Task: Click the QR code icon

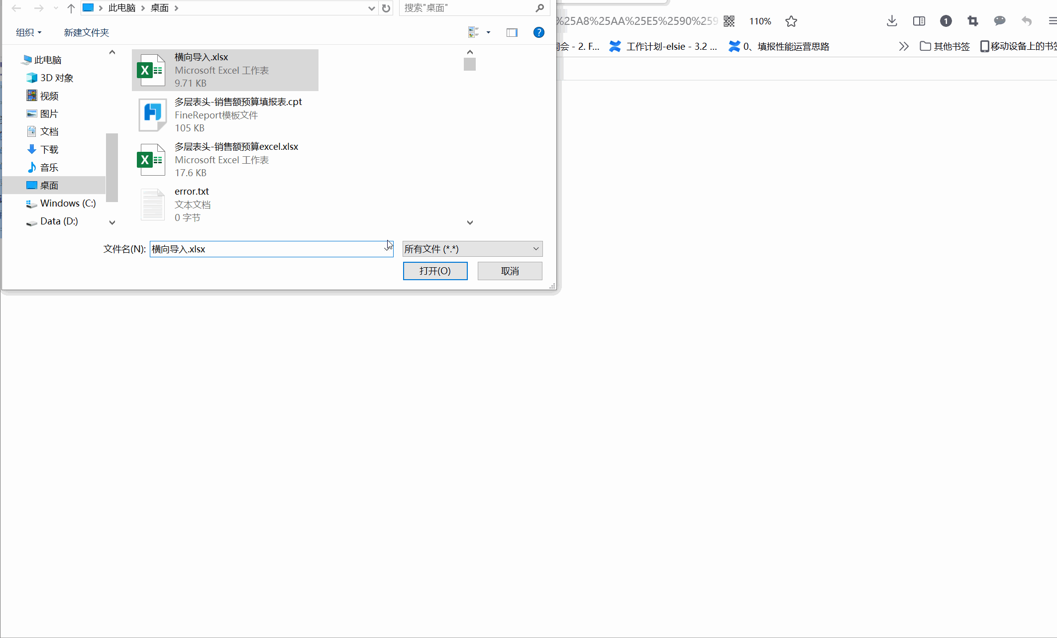Action: pyautogui.click(x=729, y=21)
